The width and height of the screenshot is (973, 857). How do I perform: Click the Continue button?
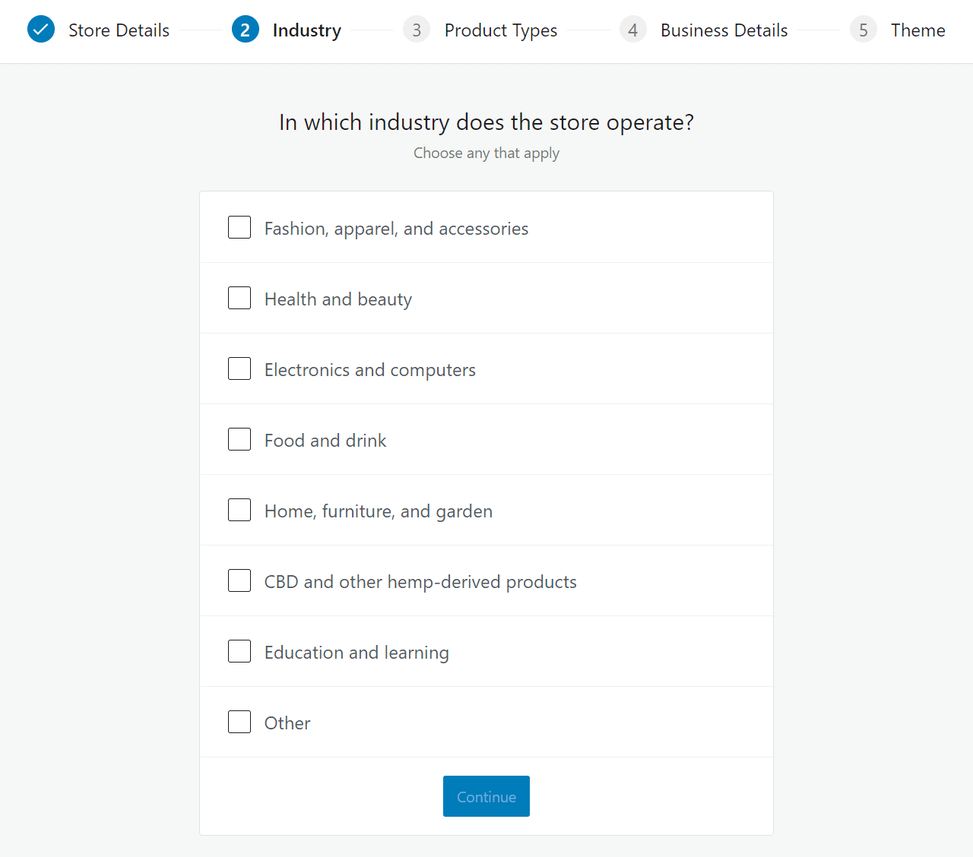(x=486, y=796)
